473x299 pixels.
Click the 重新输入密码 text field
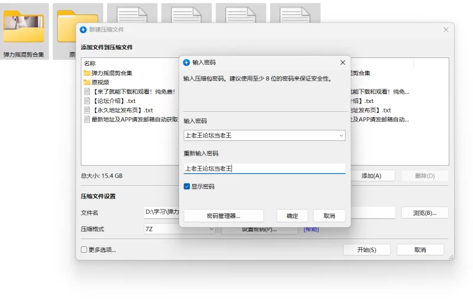264,168
